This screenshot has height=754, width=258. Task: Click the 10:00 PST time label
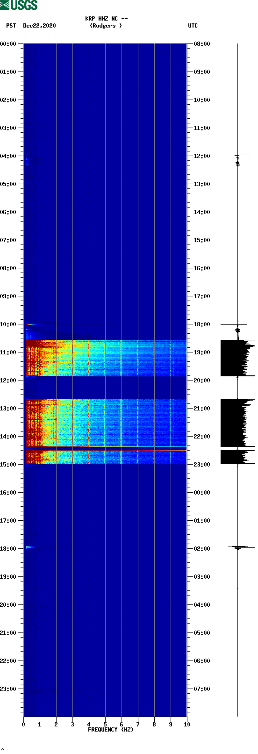pos(8,324)
